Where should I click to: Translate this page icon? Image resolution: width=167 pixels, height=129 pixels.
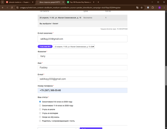point(138,8)
